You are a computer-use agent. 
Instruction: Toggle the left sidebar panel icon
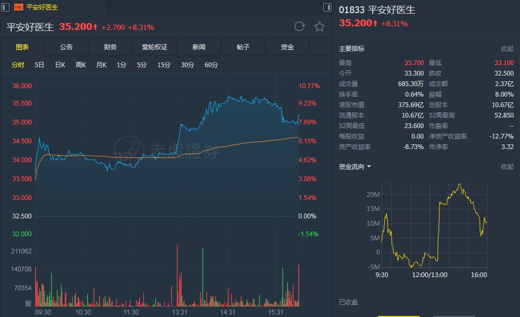click(5, 7)
